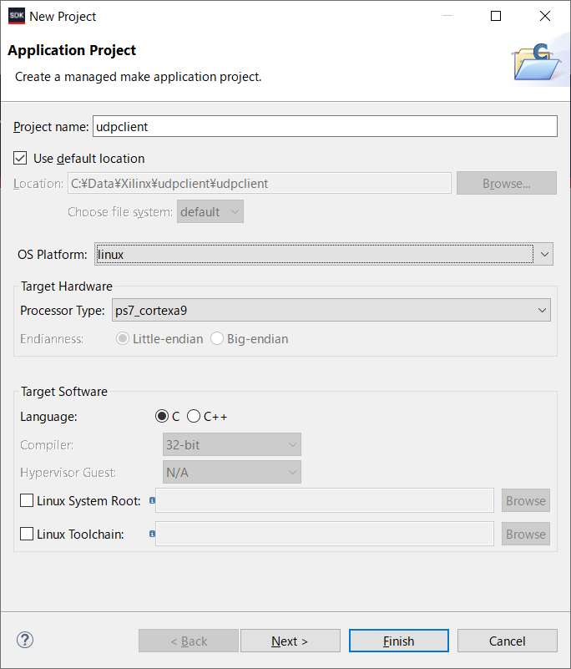Image resolution: width=571 pixels, height=669 pixels.
Task: Enable the Linux Toolchain checkbox
Action: 27,534
